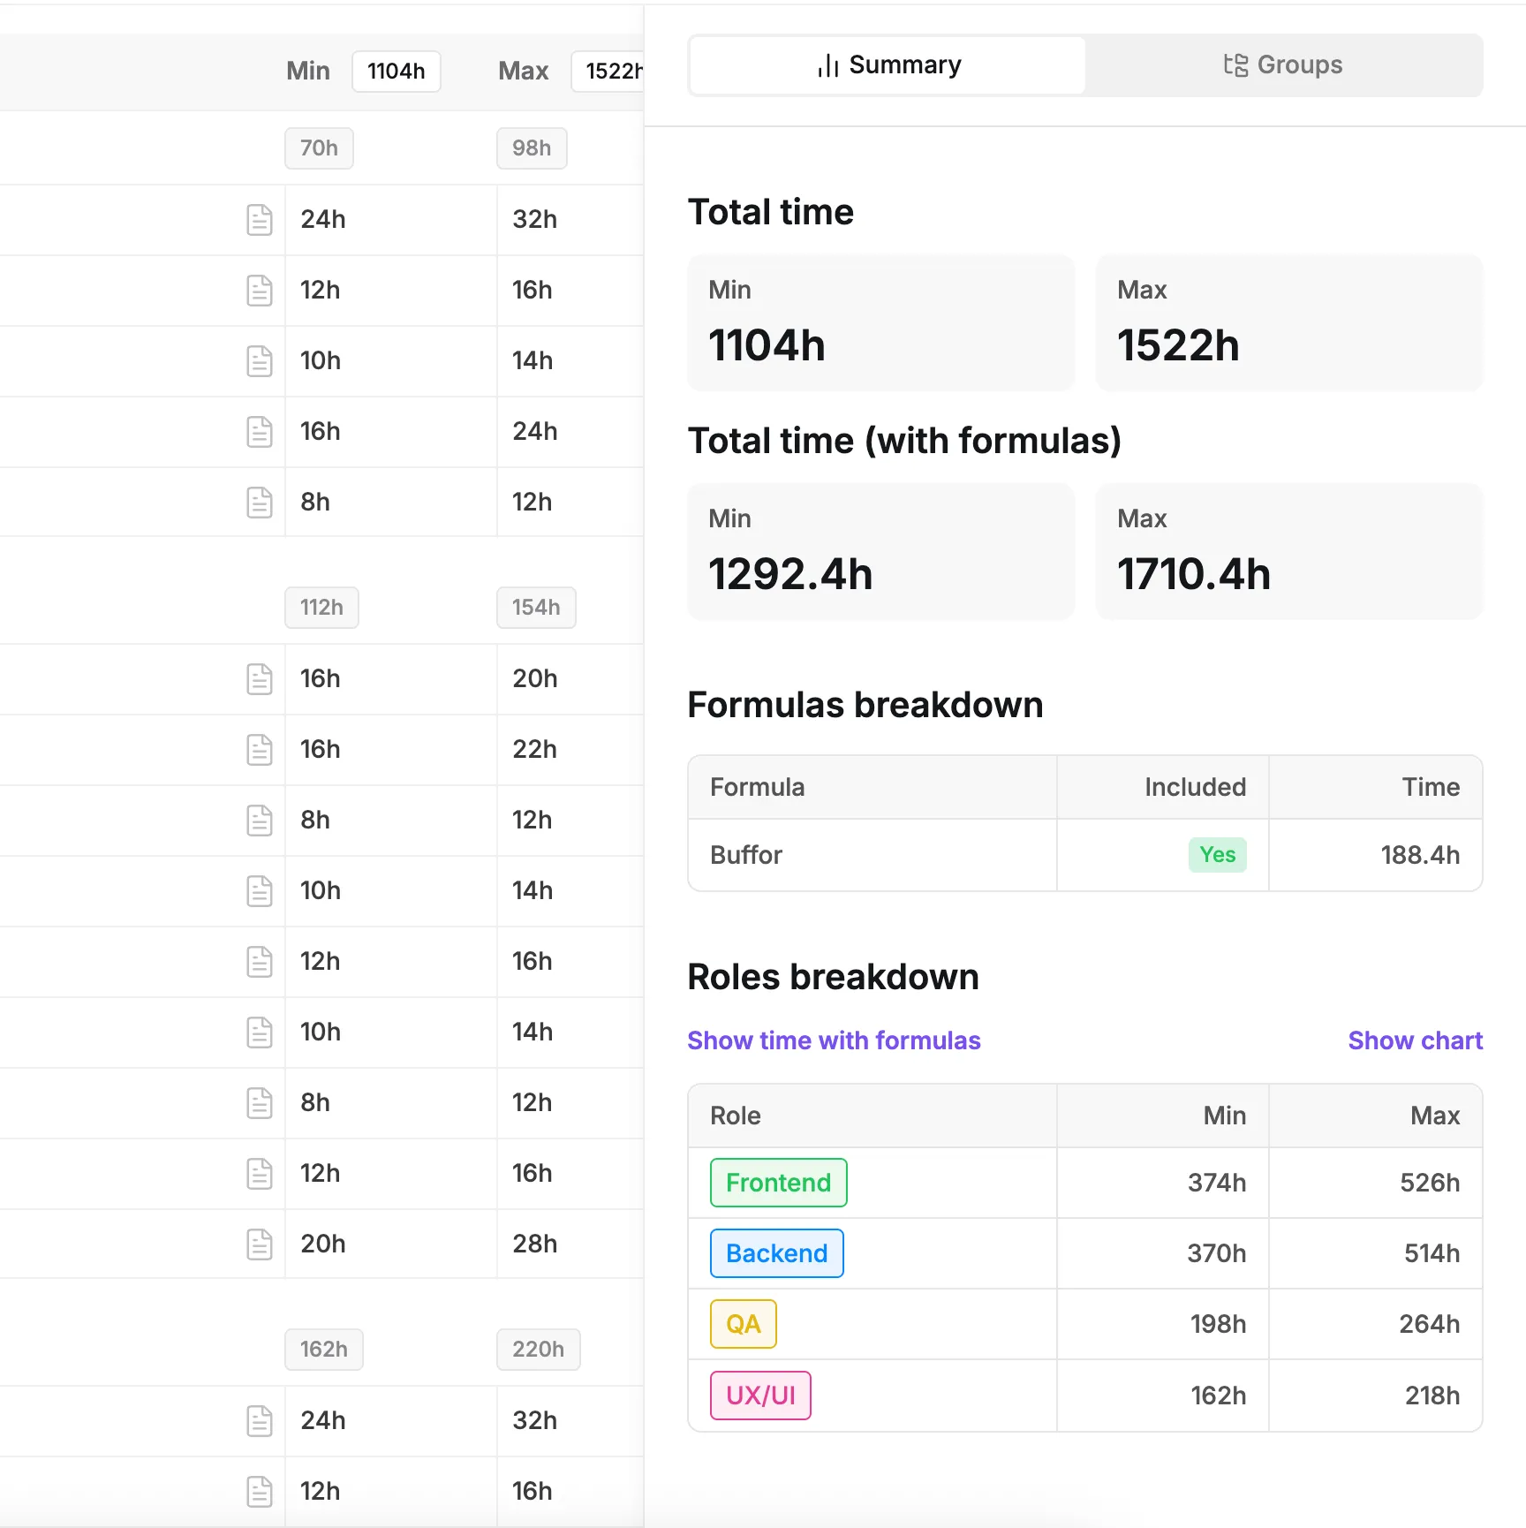Click the document icon beside the 20h–28h row
The image size is (1526, 1528).
(x=260, y=1244)
